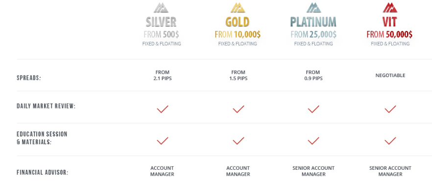Click the Silver account mountain logo icon
The height and width of the screenshot is (185, 432).
point(161,7)
